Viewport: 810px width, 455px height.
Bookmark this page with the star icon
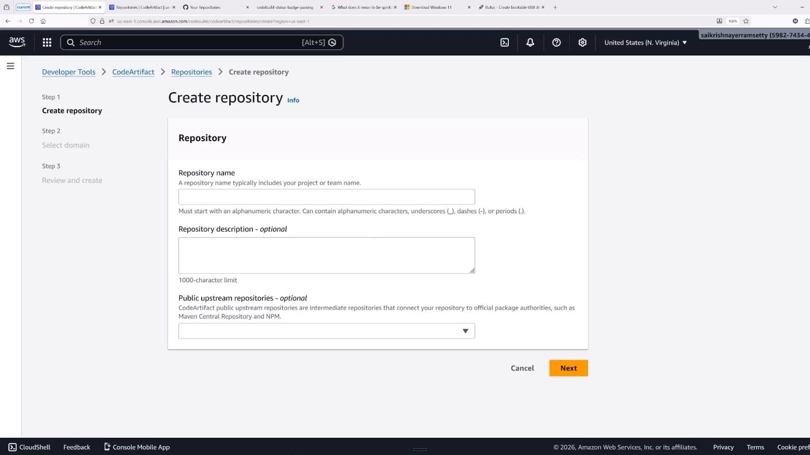click(x=746, y=21)
